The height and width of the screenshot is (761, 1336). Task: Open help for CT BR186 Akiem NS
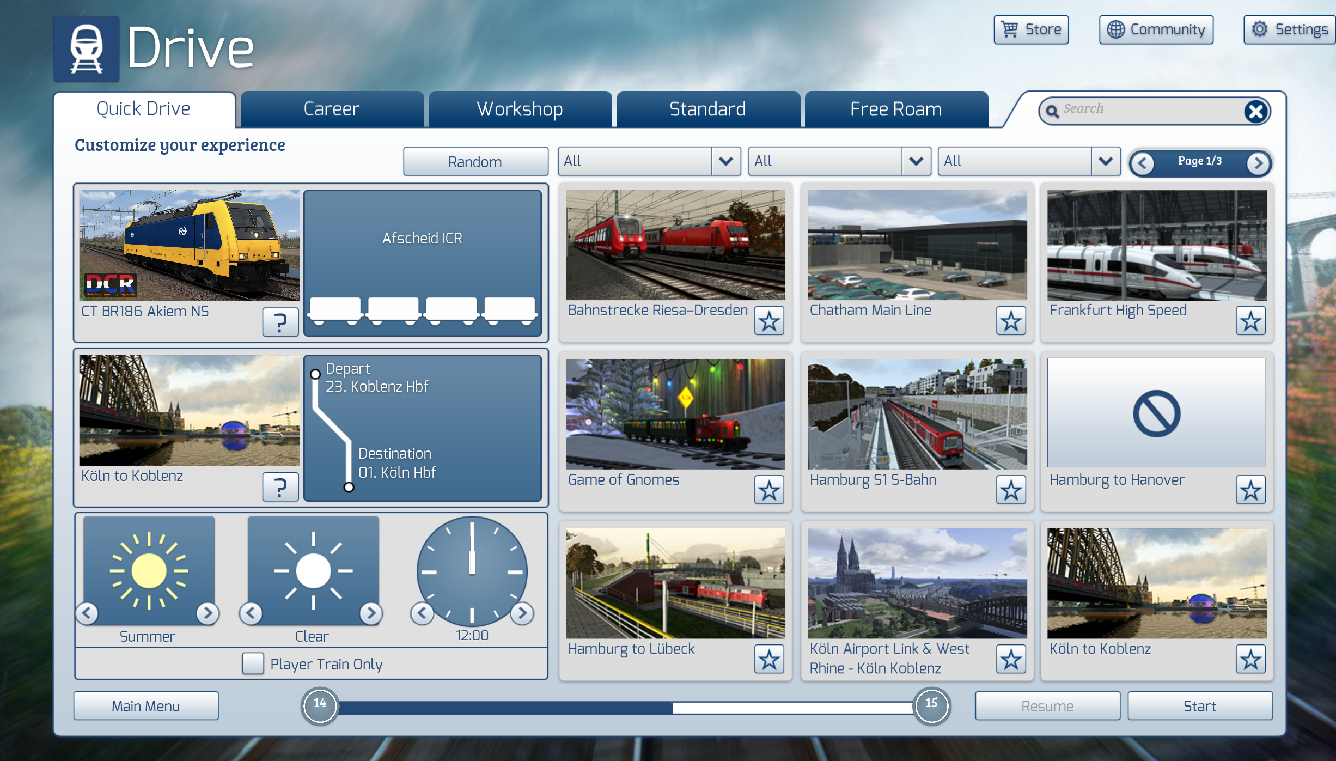click(280, 322)
